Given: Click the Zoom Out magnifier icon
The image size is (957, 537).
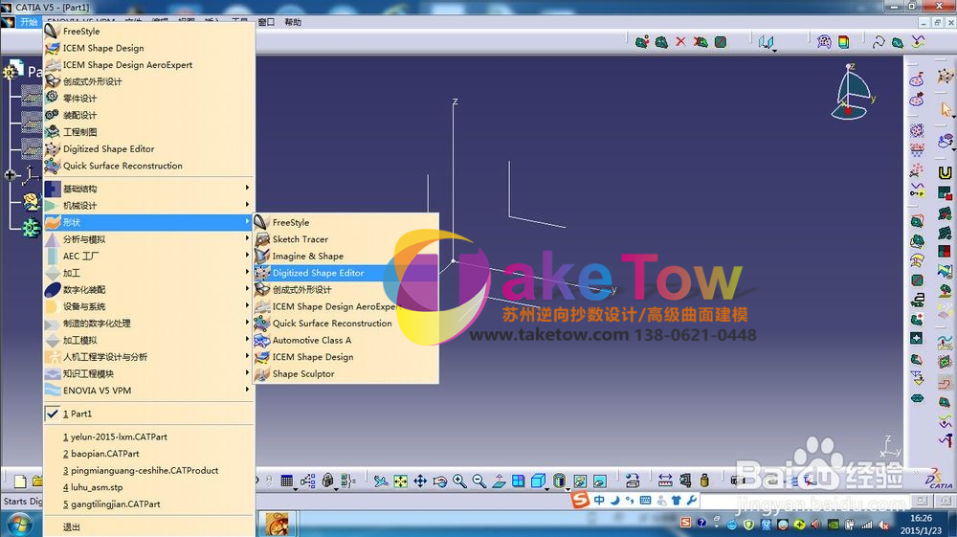Looking at the screenshot, I should coord(479,481).
